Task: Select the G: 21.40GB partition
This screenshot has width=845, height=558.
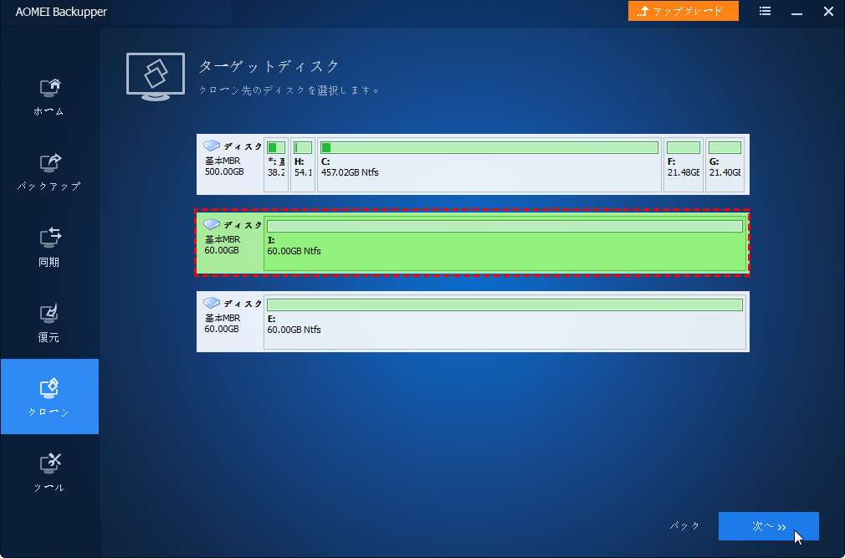Action: tap(725, 164)
